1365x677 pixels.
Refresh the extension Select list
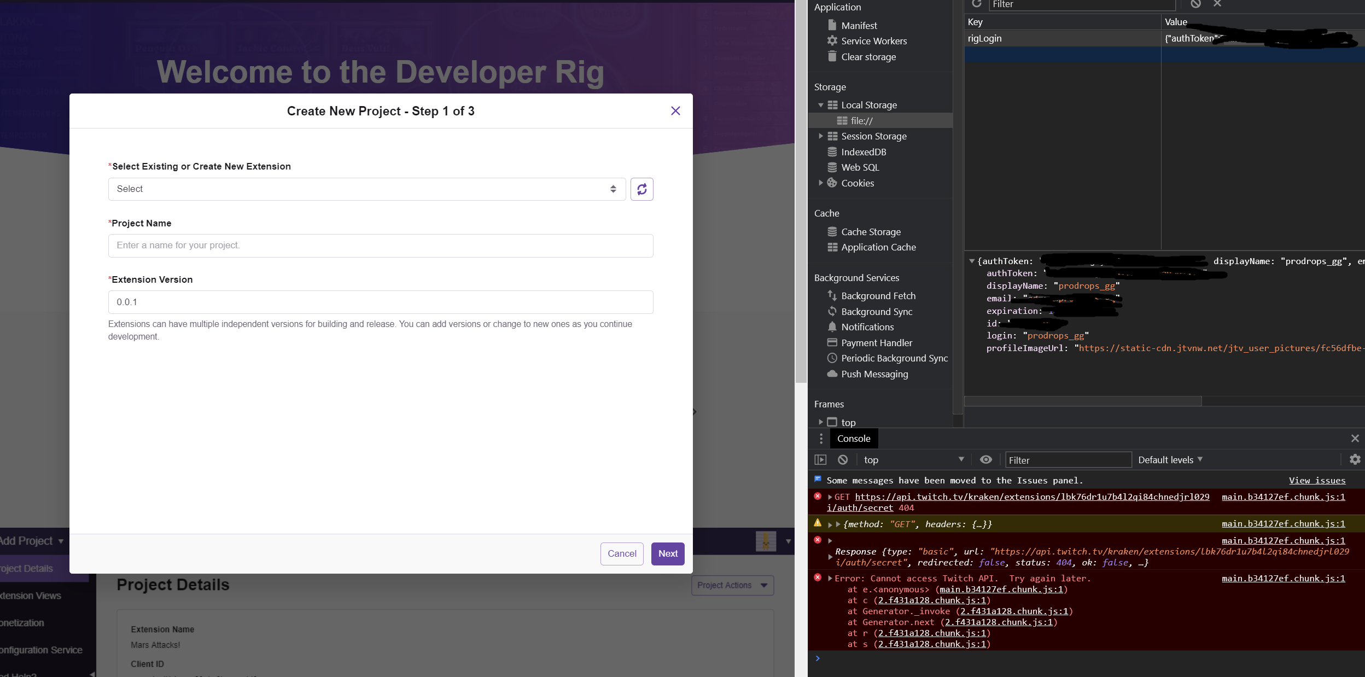[642, 189]
